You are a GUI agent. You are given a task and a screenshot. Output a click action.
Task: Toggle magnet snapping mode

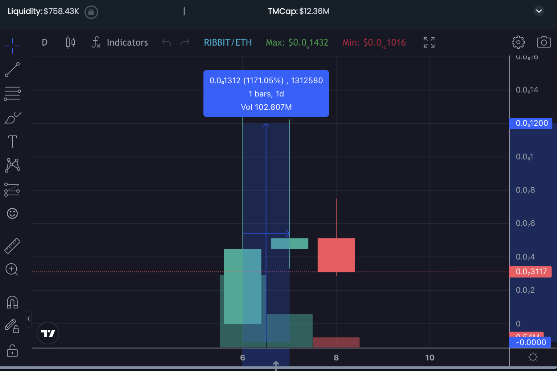[x=12, y=302]
